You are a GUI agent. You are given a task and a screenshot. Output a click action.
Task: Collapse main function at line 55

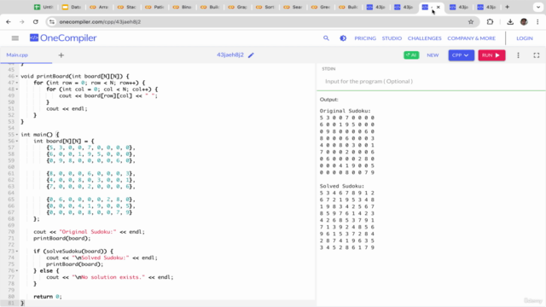click(x=17, y=135)
